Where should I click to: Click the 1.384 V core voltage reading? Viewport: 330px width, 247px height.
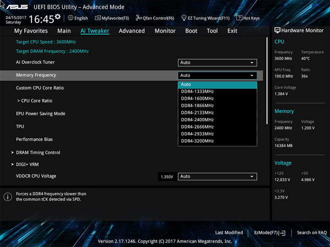pos(281,94)
